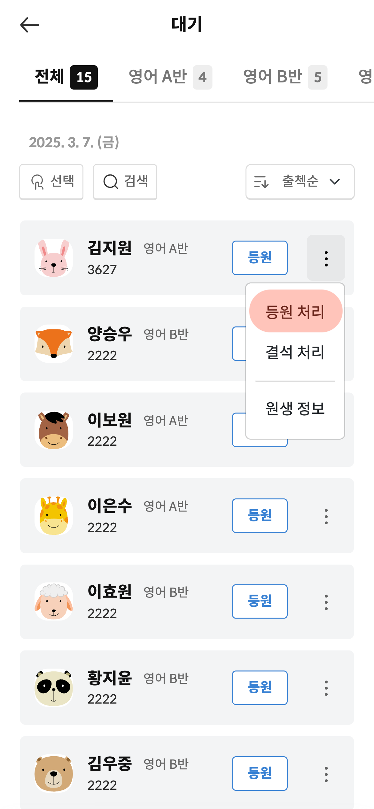Image resolution: width=374 pixels, height=809 pixels.
Task: Switch to the 영어 B반 tab
Action: click(285, 77)
